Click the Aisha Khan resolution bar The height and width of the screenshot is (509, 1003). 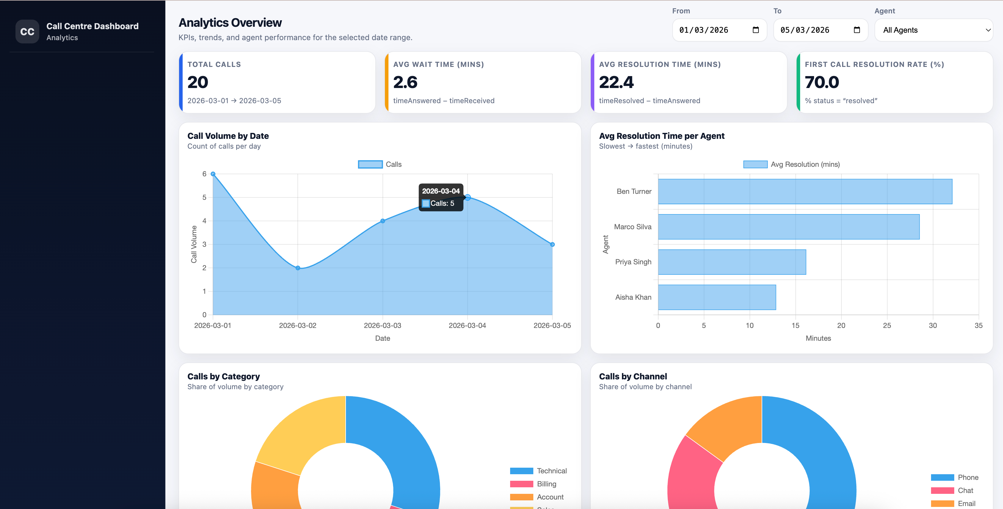[x=717, y=297]
